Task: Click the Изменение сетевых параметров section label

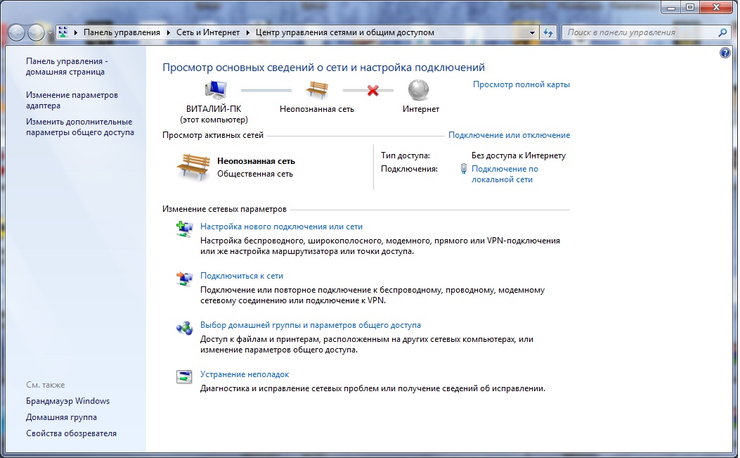Action: (224, 209)
